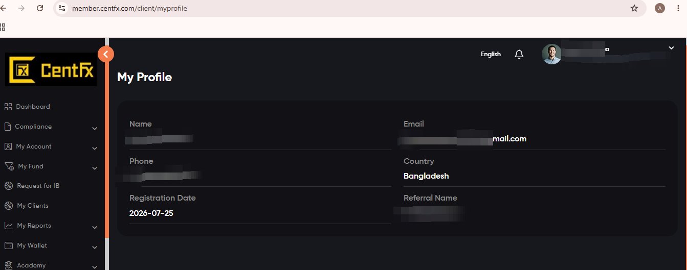Screen dimensions: 687x270
Task: Collapse sidebar with the orange arrow button
Action: tap(106, 54)
